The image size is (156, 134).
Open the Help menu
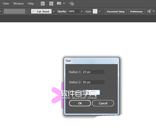(31, 4)
